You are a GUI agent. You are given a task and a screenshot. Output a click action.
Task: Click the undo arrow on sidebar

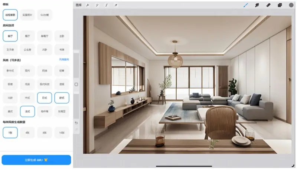(76, 123)
